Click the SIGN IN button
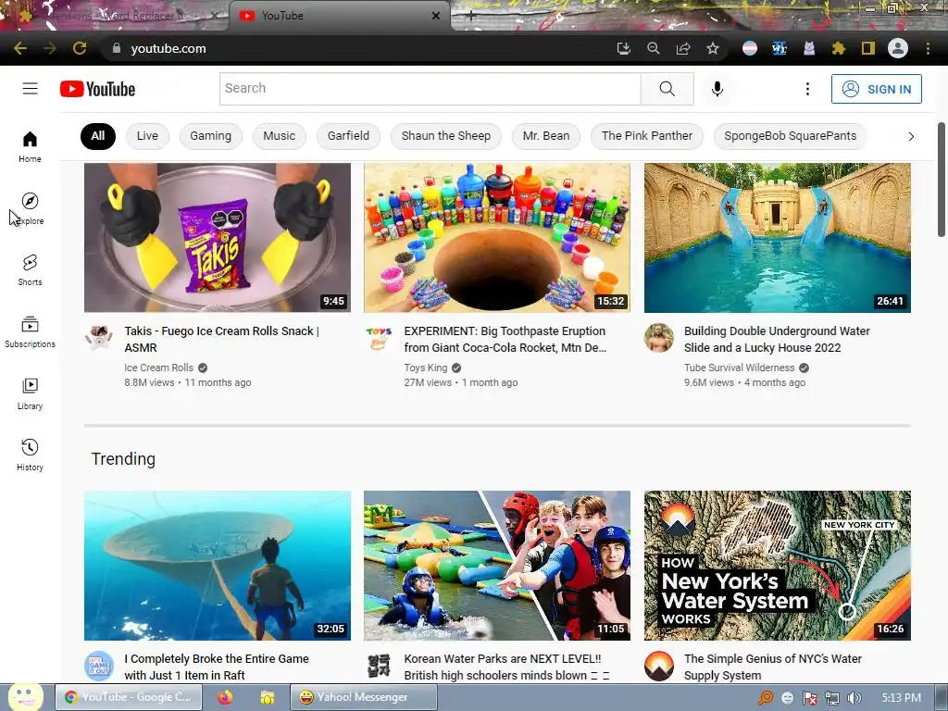 click(876, 89)
